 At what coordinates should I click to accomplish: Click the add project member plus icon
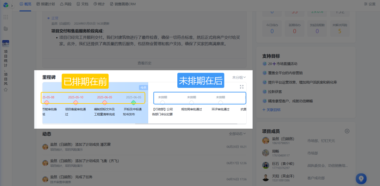(347, 131)
